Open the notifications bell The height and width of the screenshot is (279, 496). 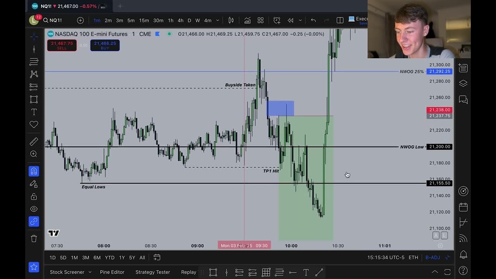(x=463, y=255)
